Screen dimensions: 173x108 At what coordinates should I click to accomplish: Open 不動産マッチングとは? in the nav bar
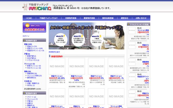coord(49,18)
